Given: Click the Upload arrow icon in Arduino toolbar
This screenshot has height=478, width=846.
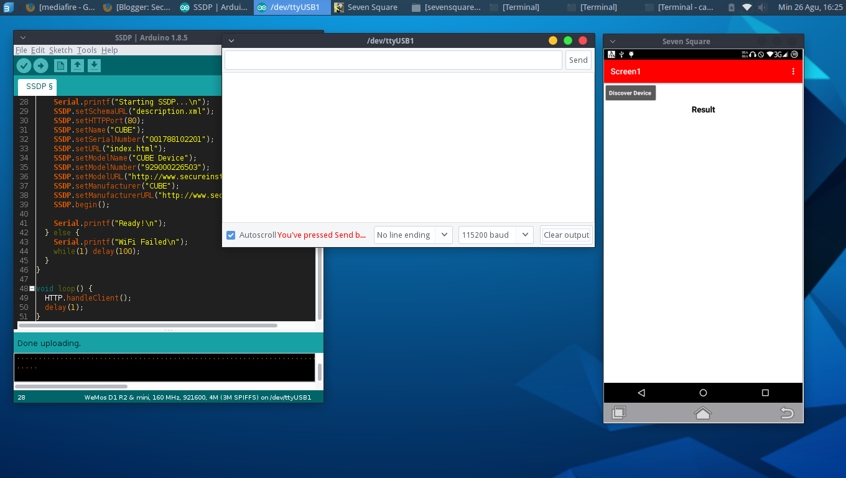Looking at the screenshot, I should [x=40, y=65].
